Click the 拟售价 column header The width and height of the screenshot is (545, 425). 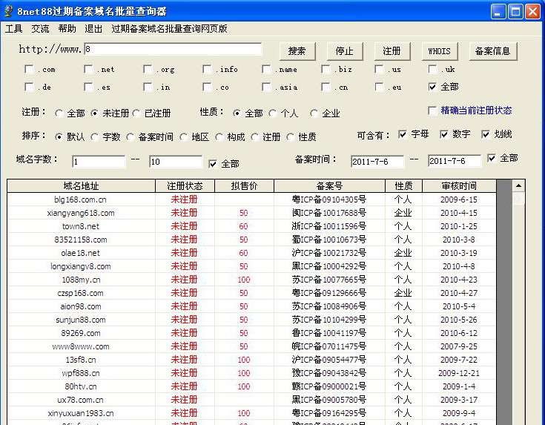(x=245, y=186)
